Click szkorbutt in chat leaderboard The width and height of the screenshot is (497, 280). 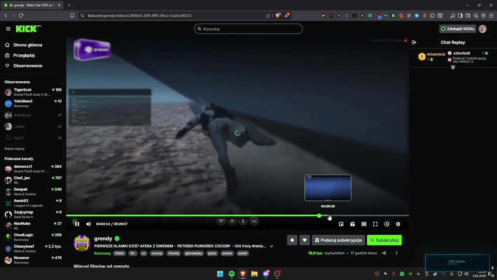coord(461,53)
